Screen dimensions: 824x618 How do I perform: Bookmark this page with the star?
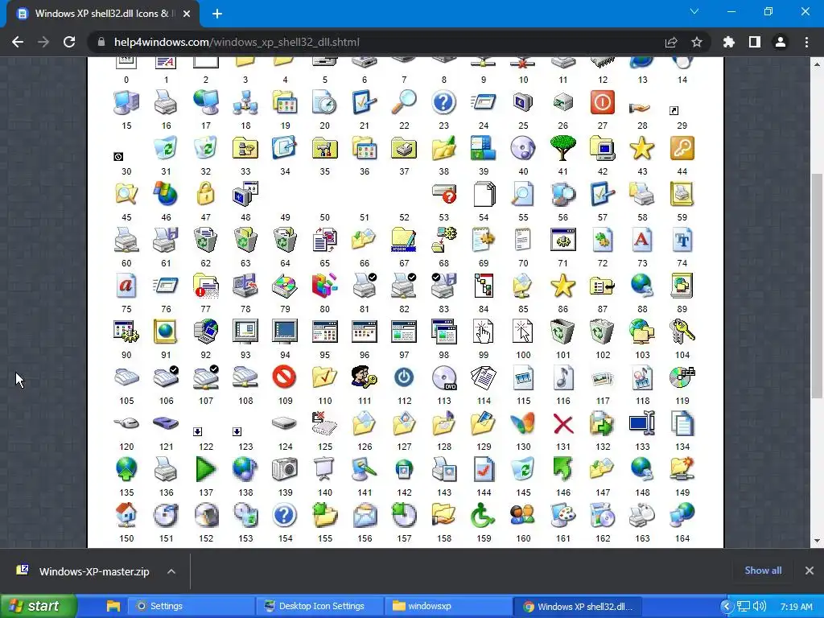coord(696,42)
